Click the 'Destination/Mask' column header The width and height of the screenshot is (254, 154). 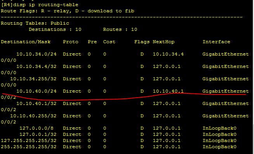click(x=26, y=42)
